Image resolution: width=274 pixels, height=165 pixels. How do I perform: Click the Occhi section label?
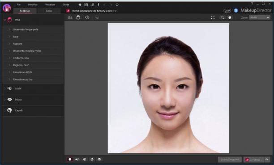[x=18, y=89]
